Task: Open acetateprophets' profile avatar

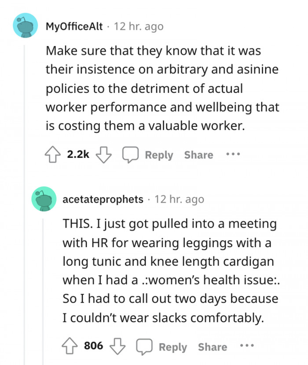Action: (x=44, y=200)
